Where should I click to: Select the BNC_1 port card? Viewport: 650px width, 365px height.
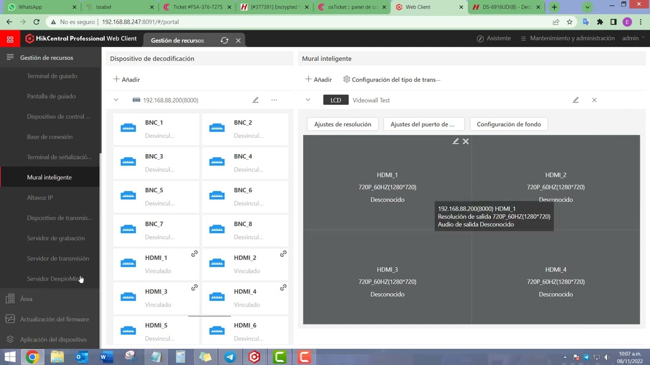pyautogui.click(x=156, y=129)
